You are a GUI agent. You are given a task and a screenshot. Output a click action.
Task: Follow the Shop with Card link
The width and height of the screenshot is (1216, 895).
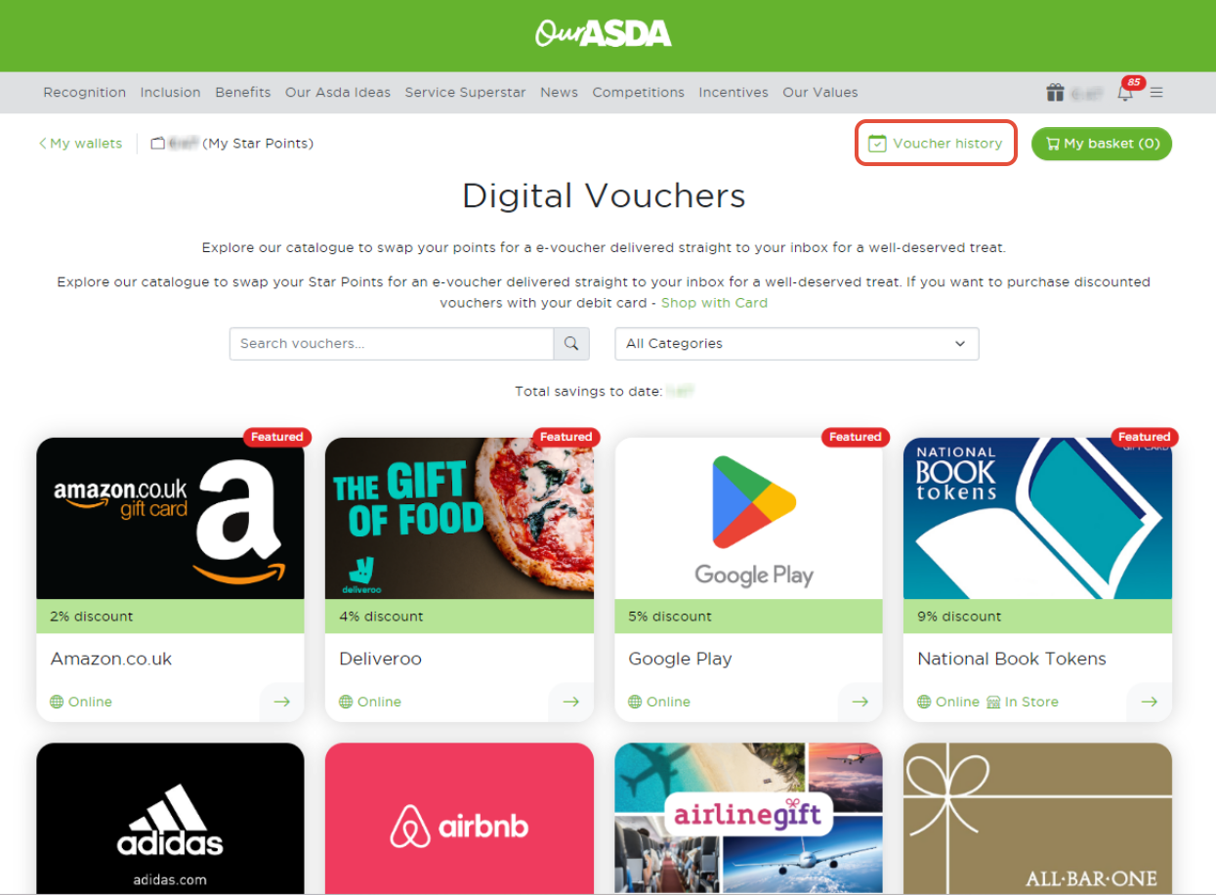click(x=714, y=303)
